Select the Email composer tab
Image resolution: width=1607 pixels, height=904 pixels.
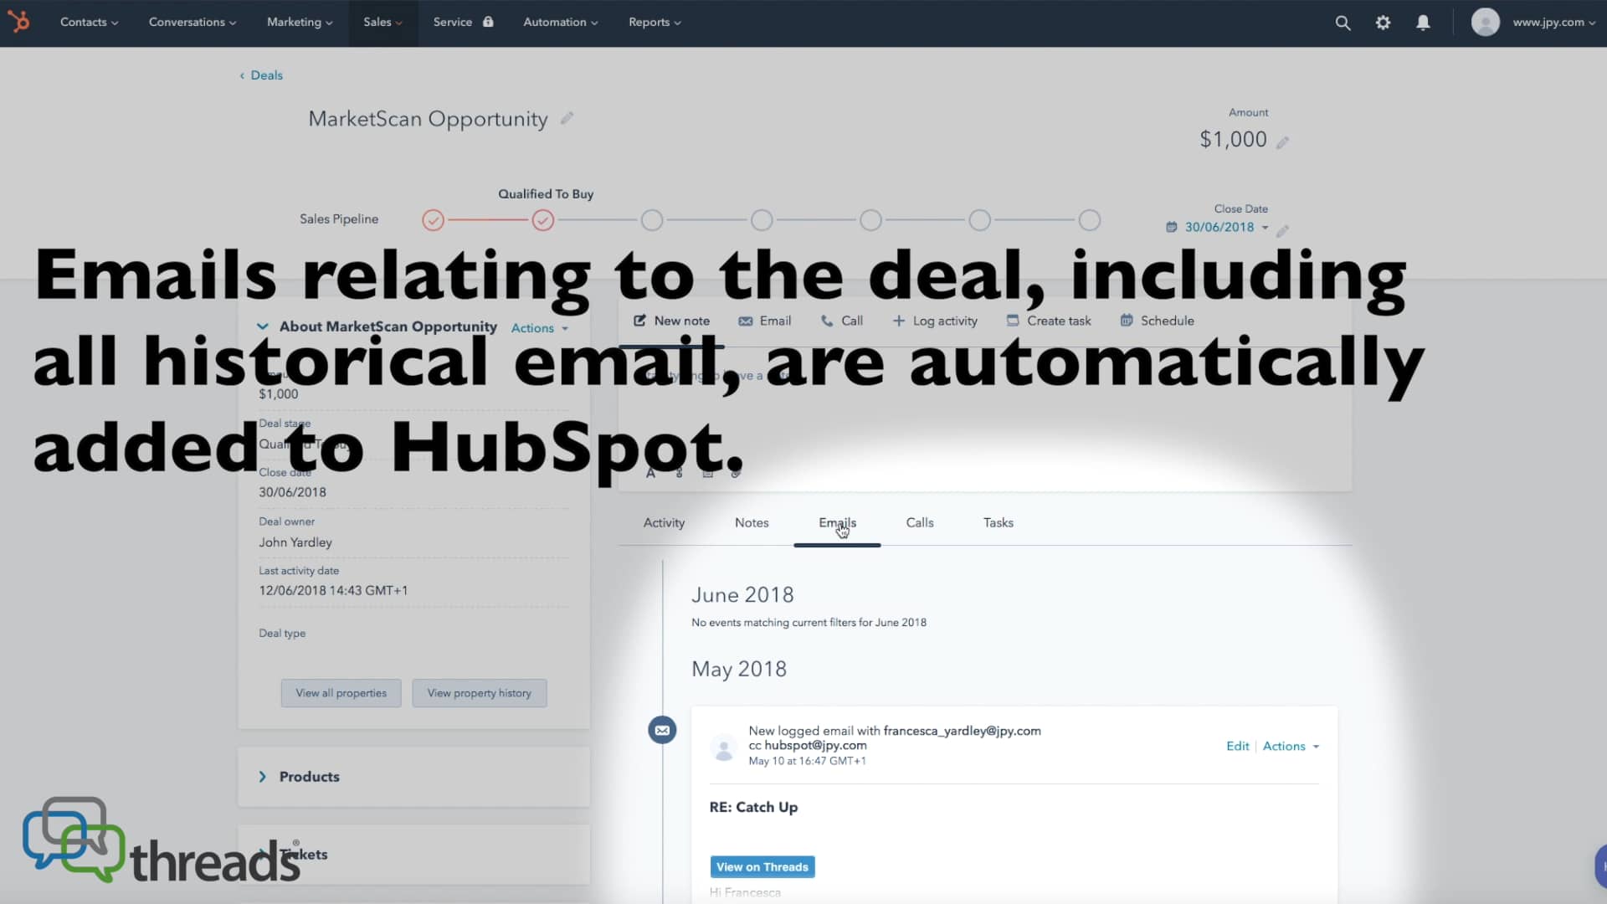(764, 321)
